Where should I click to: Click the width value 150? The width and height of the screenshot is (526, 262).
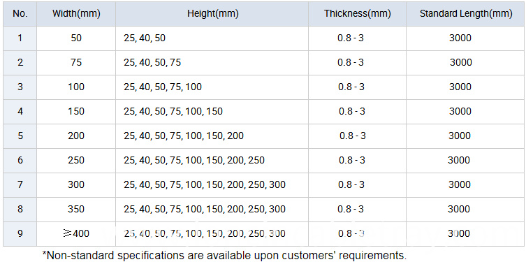pyautogui.click(x=76, y=111)
